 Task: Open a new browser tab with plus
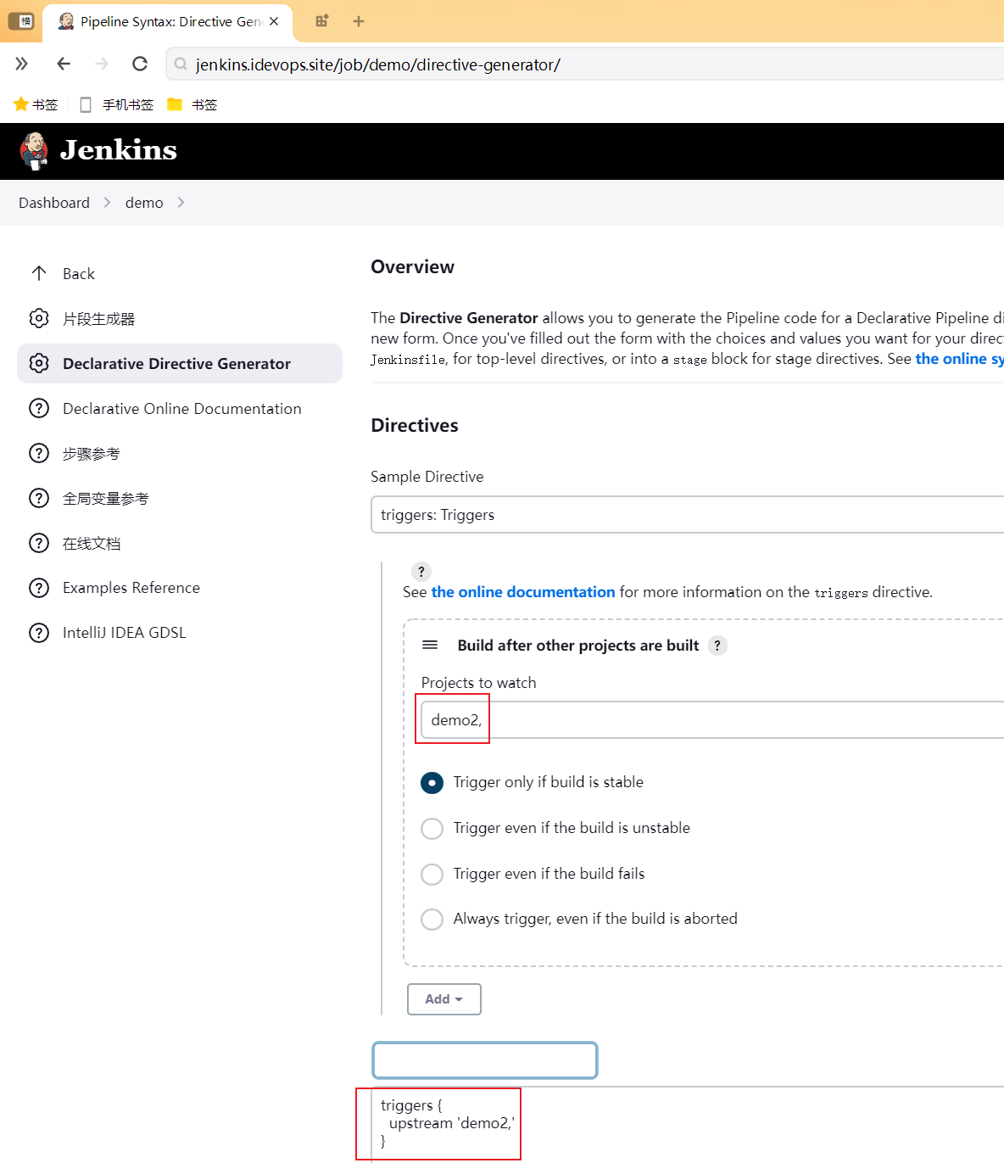pyautogui.click(x=359, y=21)
